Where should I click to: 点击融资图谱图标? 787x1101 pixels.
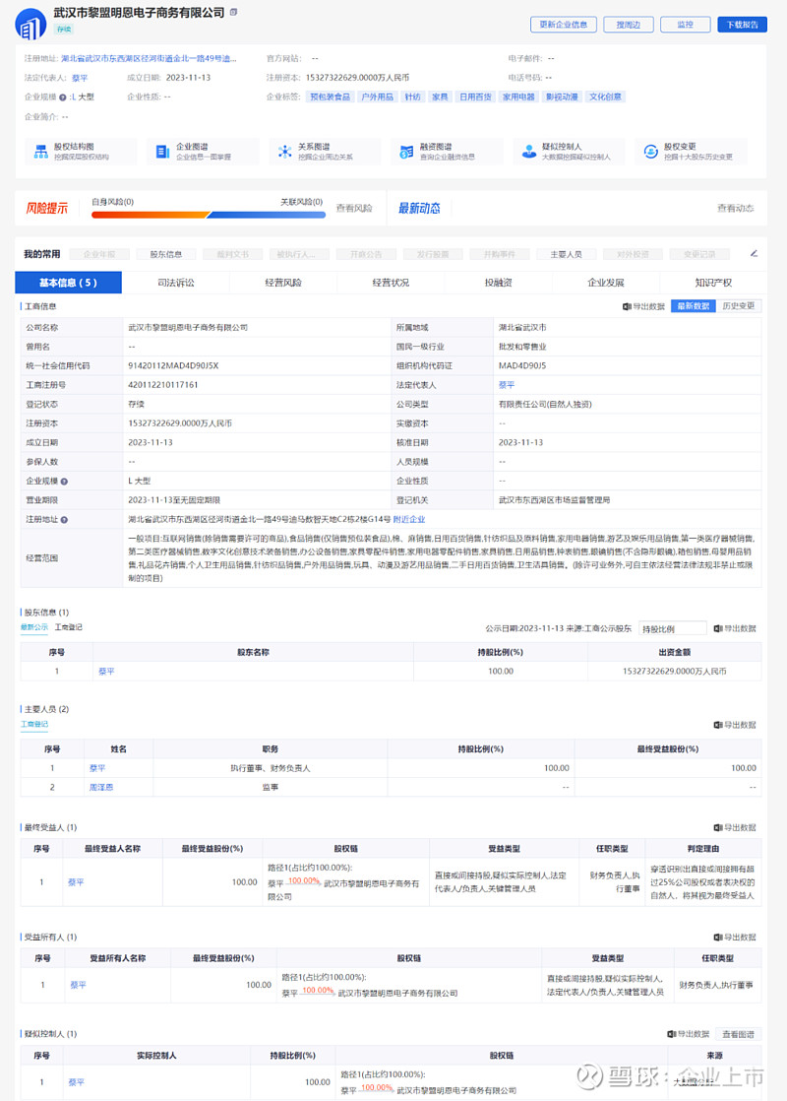point(409,150)
